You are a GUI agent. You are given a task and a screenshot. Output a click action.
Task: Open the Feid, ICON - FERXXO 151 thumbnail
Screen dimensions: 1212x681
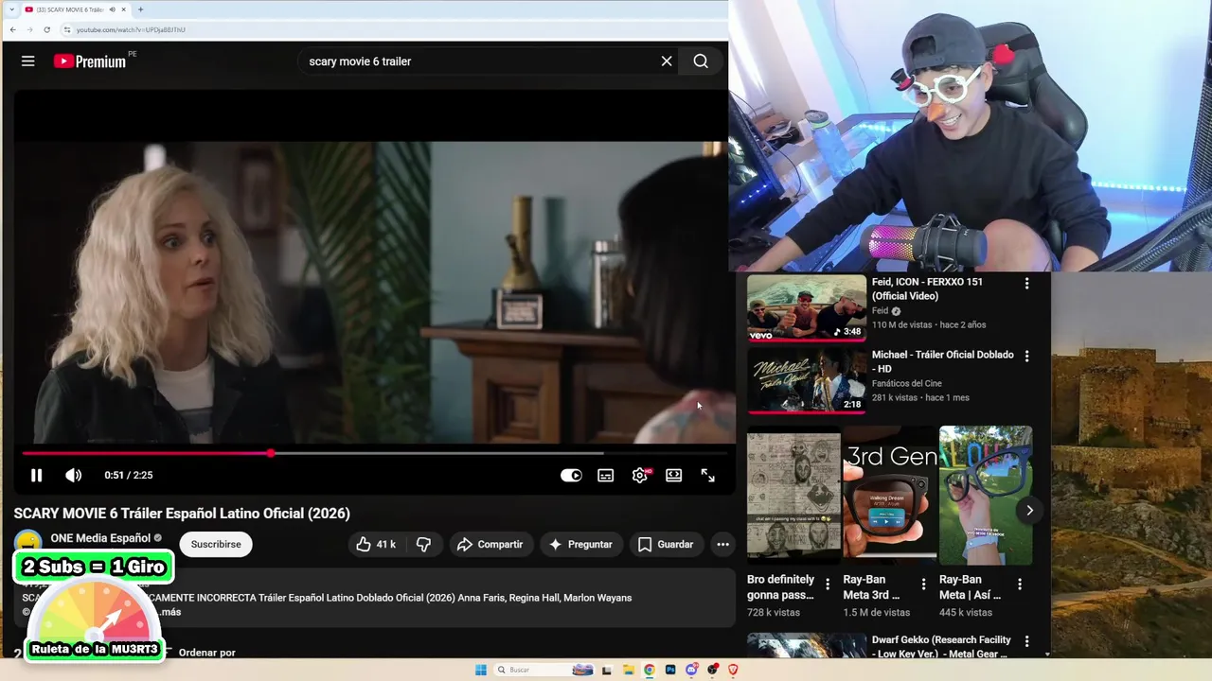click(x=807, y=307)
